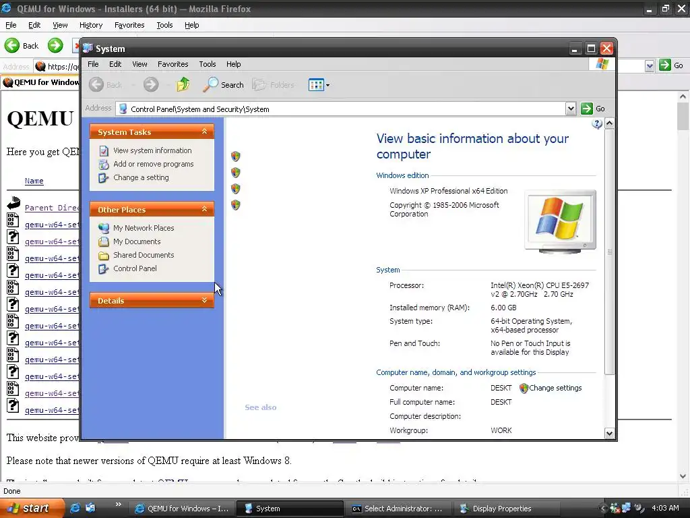Collapse the Other Places panel
The width and height of the screenshot is (690, 518).
click(204, 209)
